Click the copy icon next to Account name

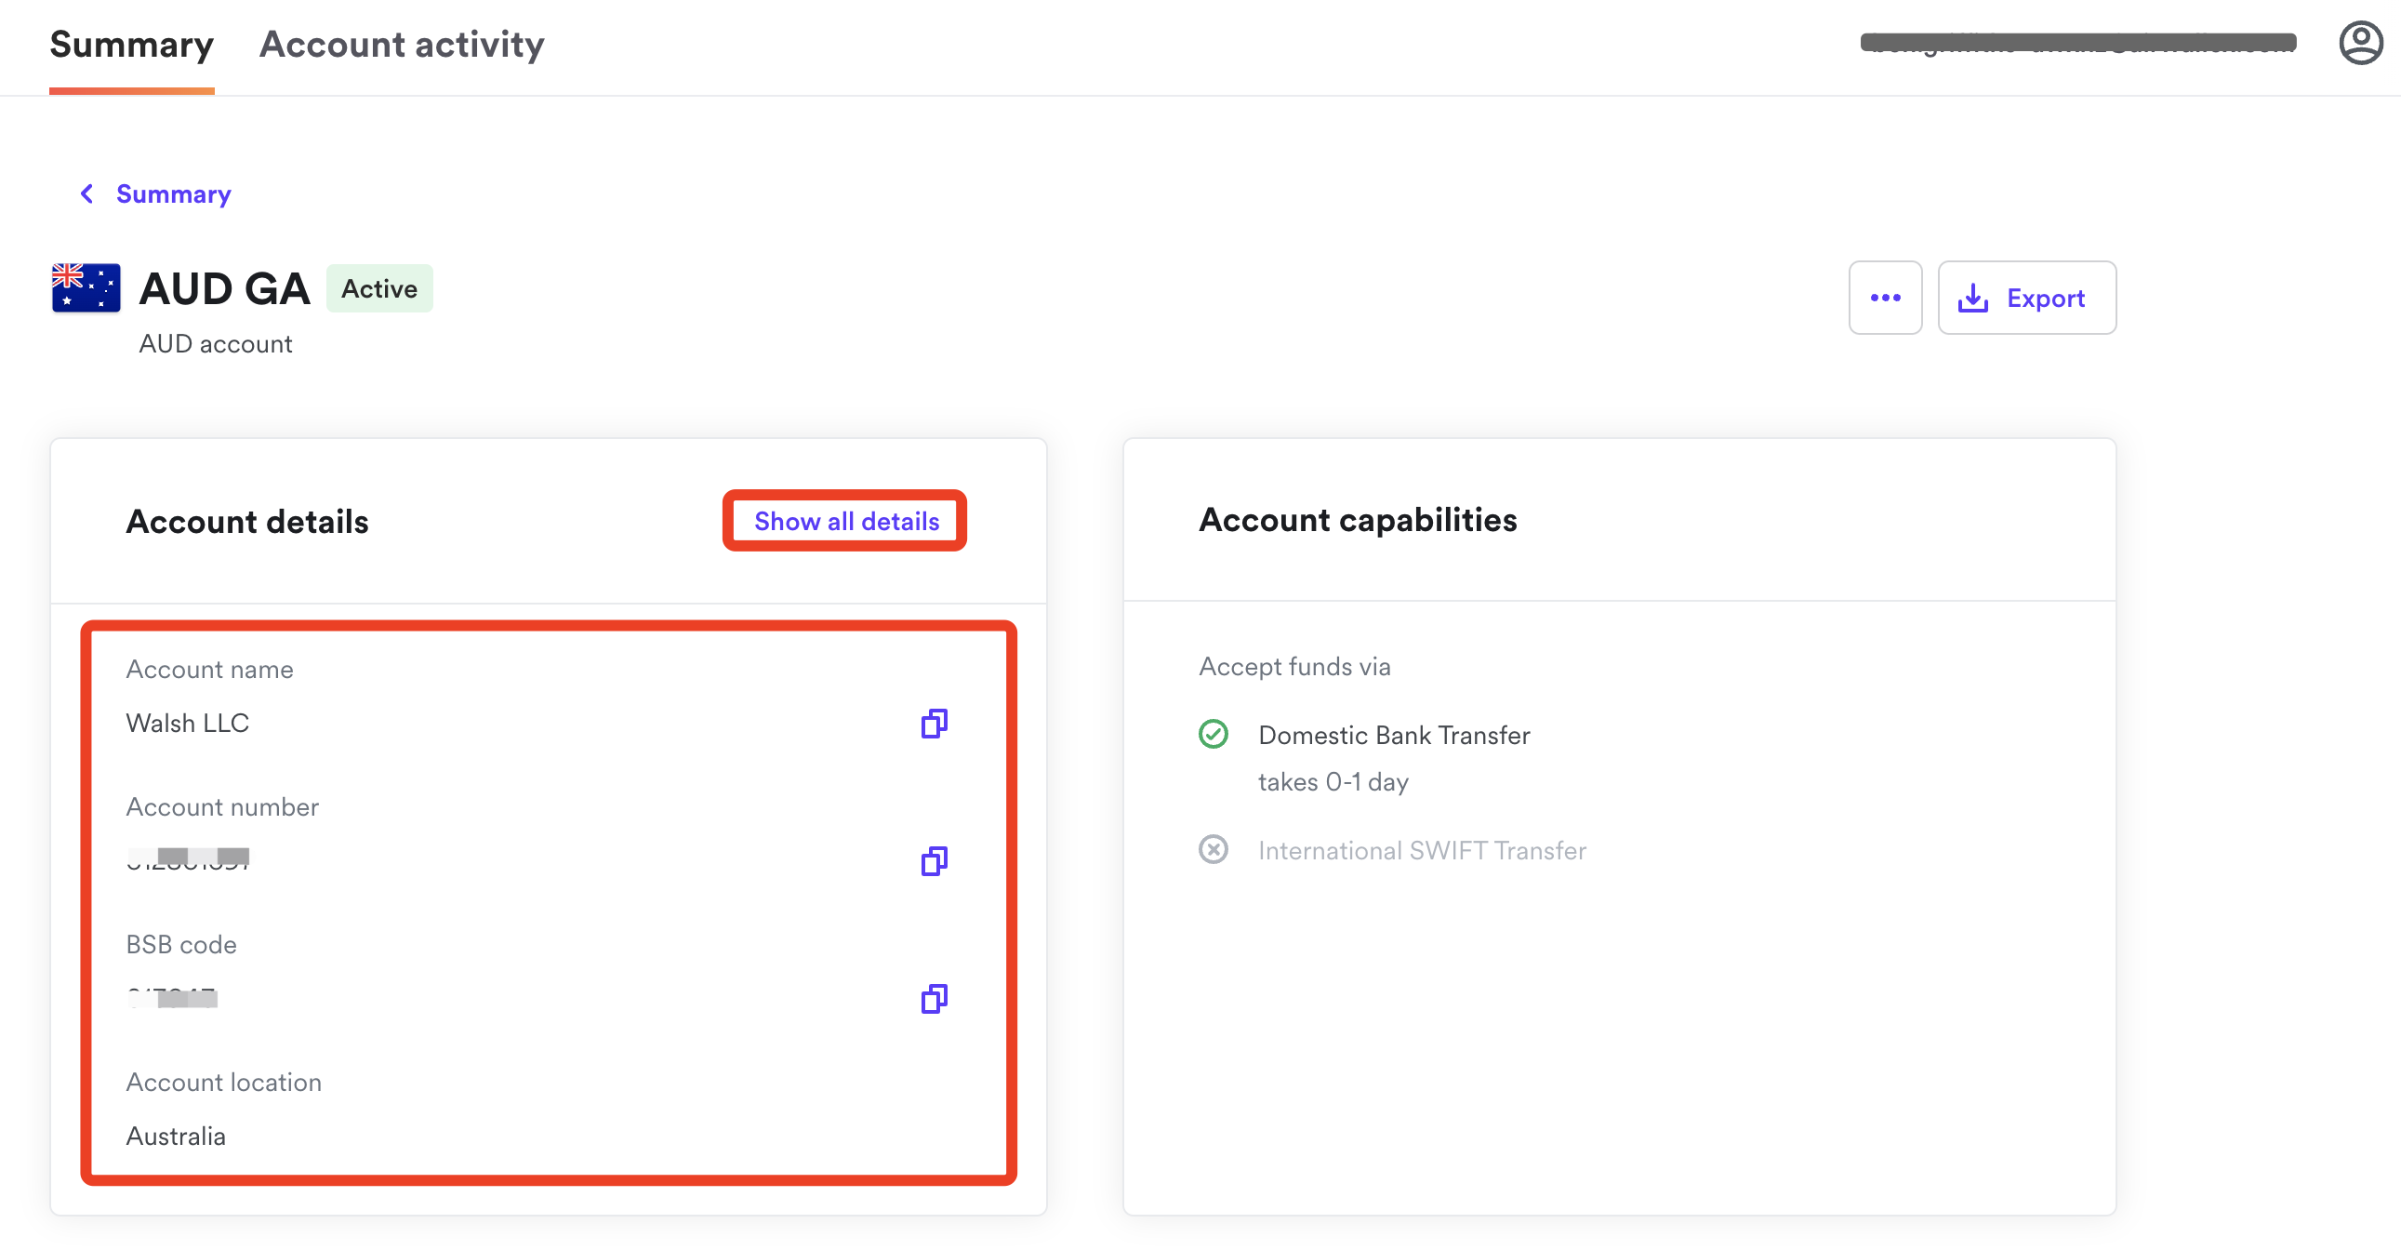(x=934, y=725)
